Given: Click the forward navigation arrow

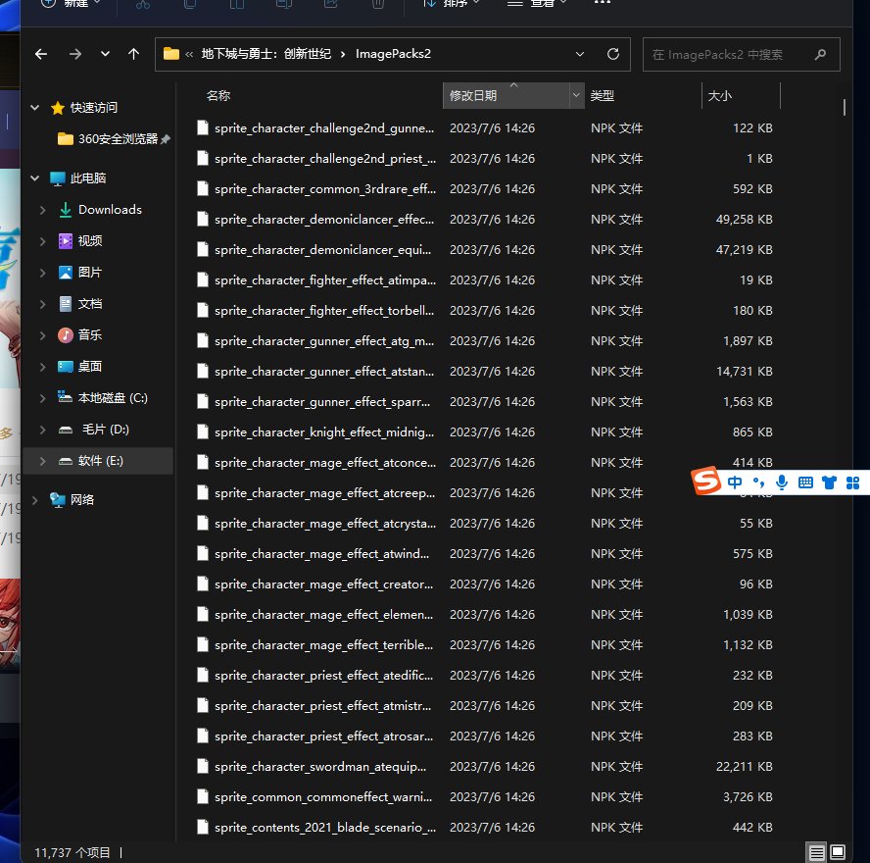Looking at the screenshot, I should coord(74,54).
